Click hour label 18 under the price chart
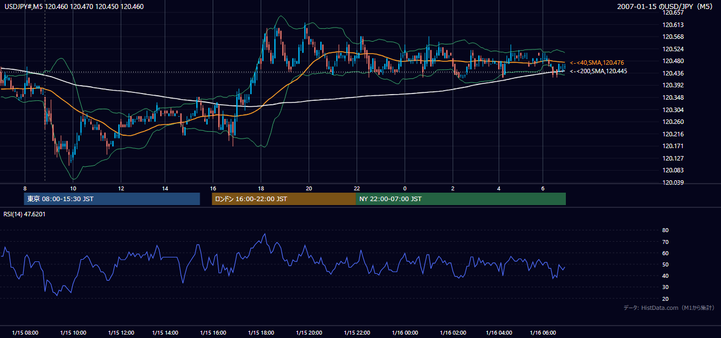Screen dimensions: 721x338 tap(261, 188)
